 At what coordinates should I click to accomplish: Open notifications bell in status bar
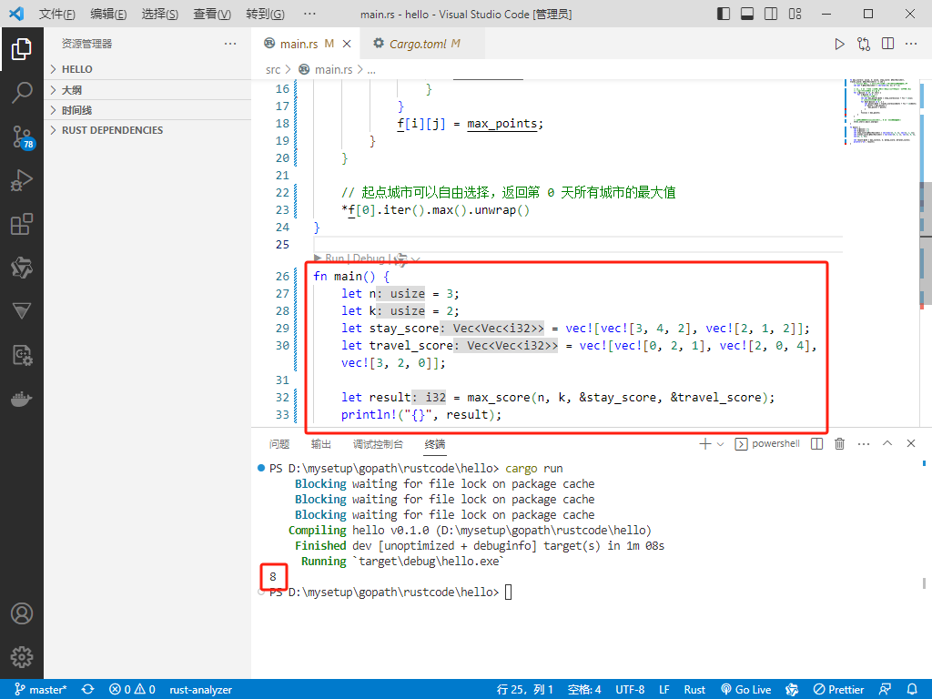912,690
